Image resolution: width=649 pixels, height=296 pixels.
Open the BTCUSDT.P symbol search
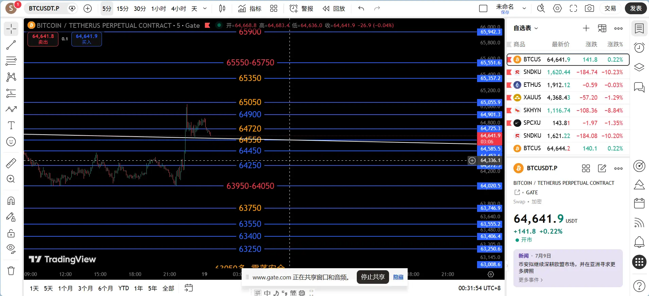pos(44,8)
